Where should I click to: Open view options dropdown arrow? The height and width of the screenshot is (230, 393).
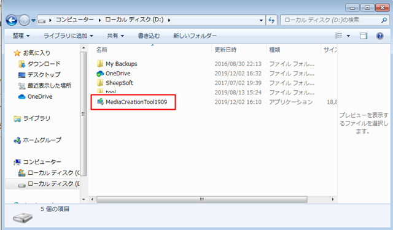[348, 36]
